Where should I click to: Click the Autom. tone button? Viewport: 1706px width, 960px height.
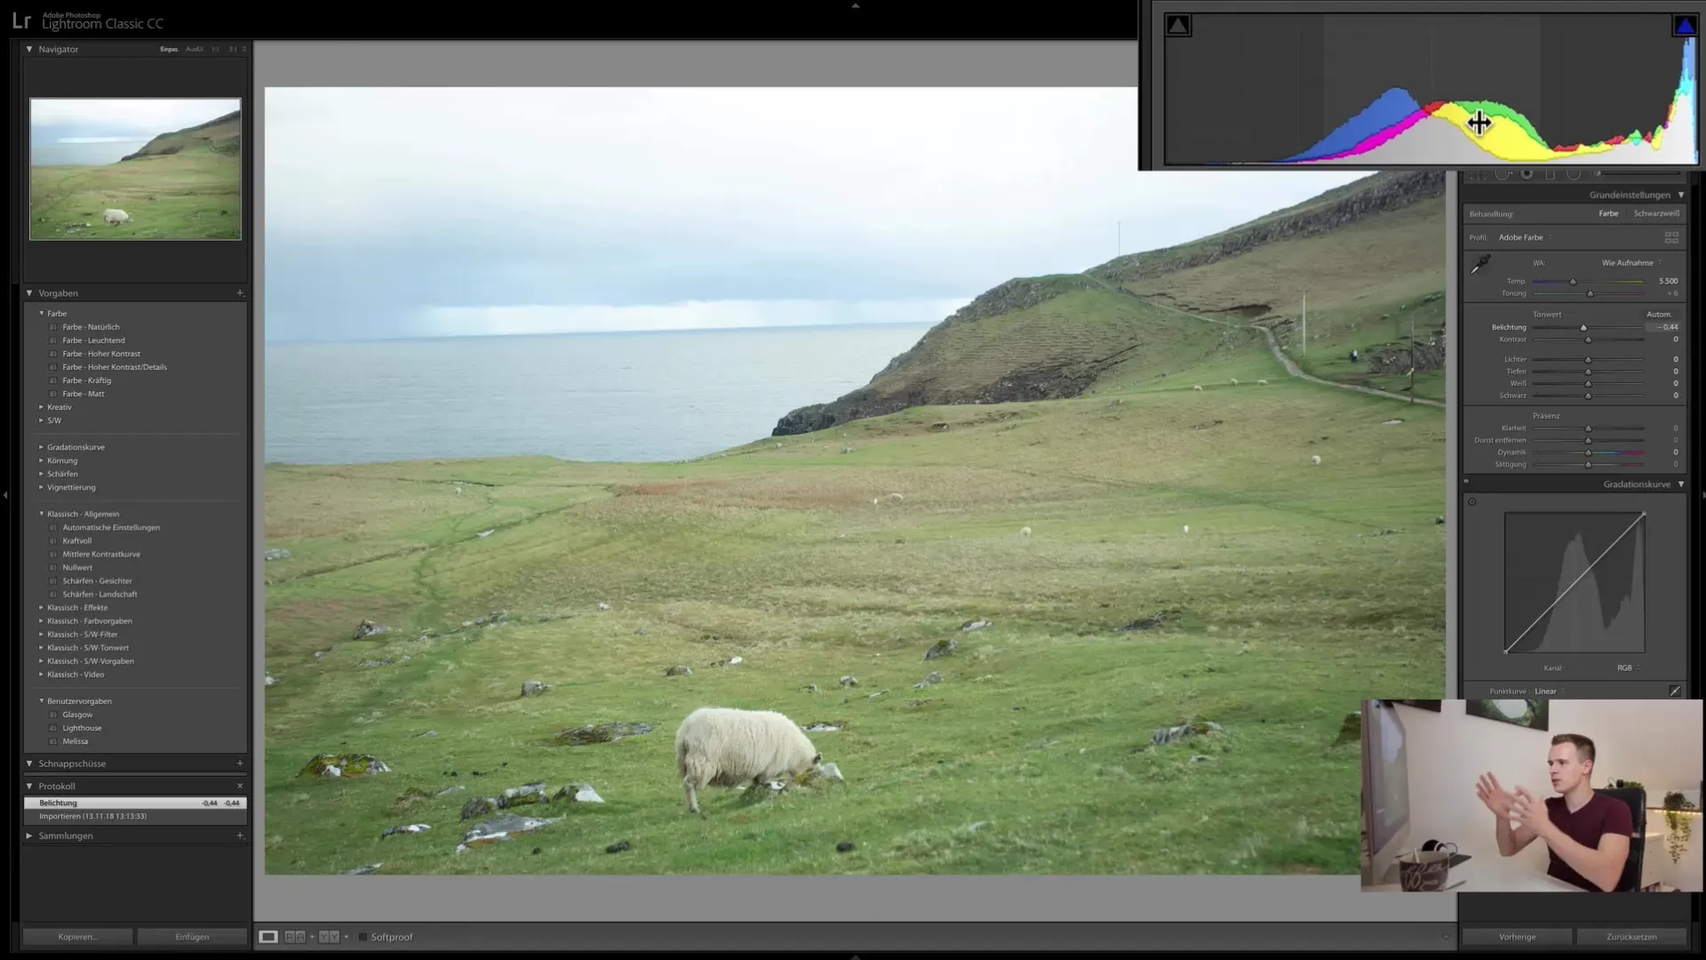coord(1659,314)
